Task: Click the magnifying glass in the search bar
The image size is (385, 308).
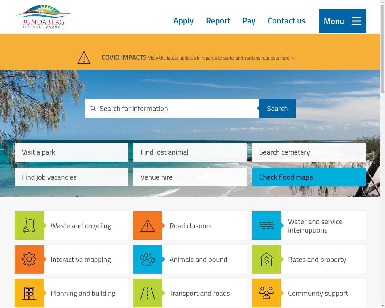Action: [93, 108]
